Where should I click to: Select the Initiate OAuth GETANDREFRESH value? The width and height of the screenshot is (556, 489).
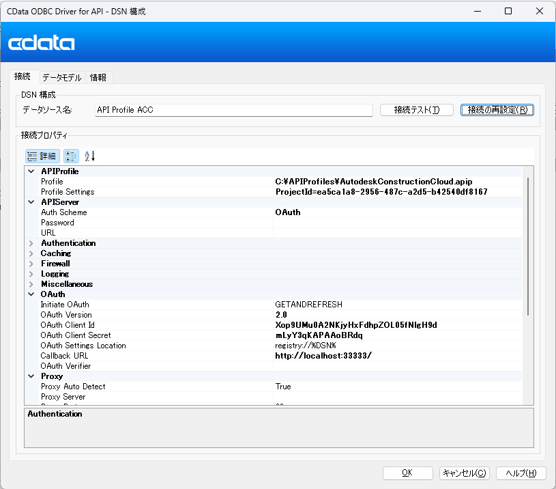click(308, 305)
